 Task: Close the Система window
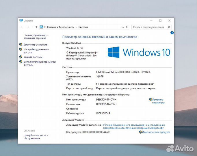[170, 21]
